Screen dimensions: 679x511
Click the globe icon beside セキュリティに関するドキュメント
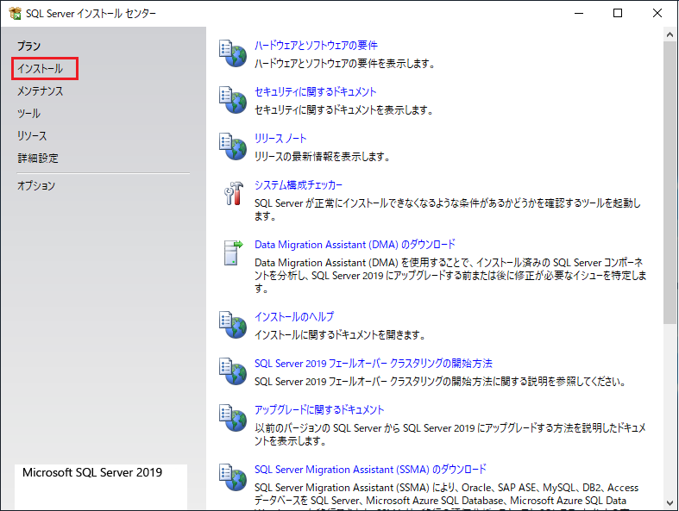click(233, 100)
